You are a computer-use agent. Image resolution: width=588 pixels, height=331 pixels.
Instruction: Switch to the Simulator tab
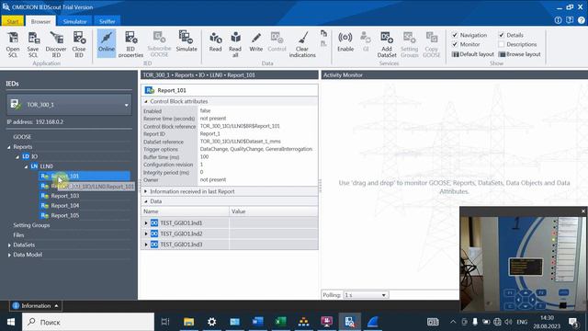75,21
